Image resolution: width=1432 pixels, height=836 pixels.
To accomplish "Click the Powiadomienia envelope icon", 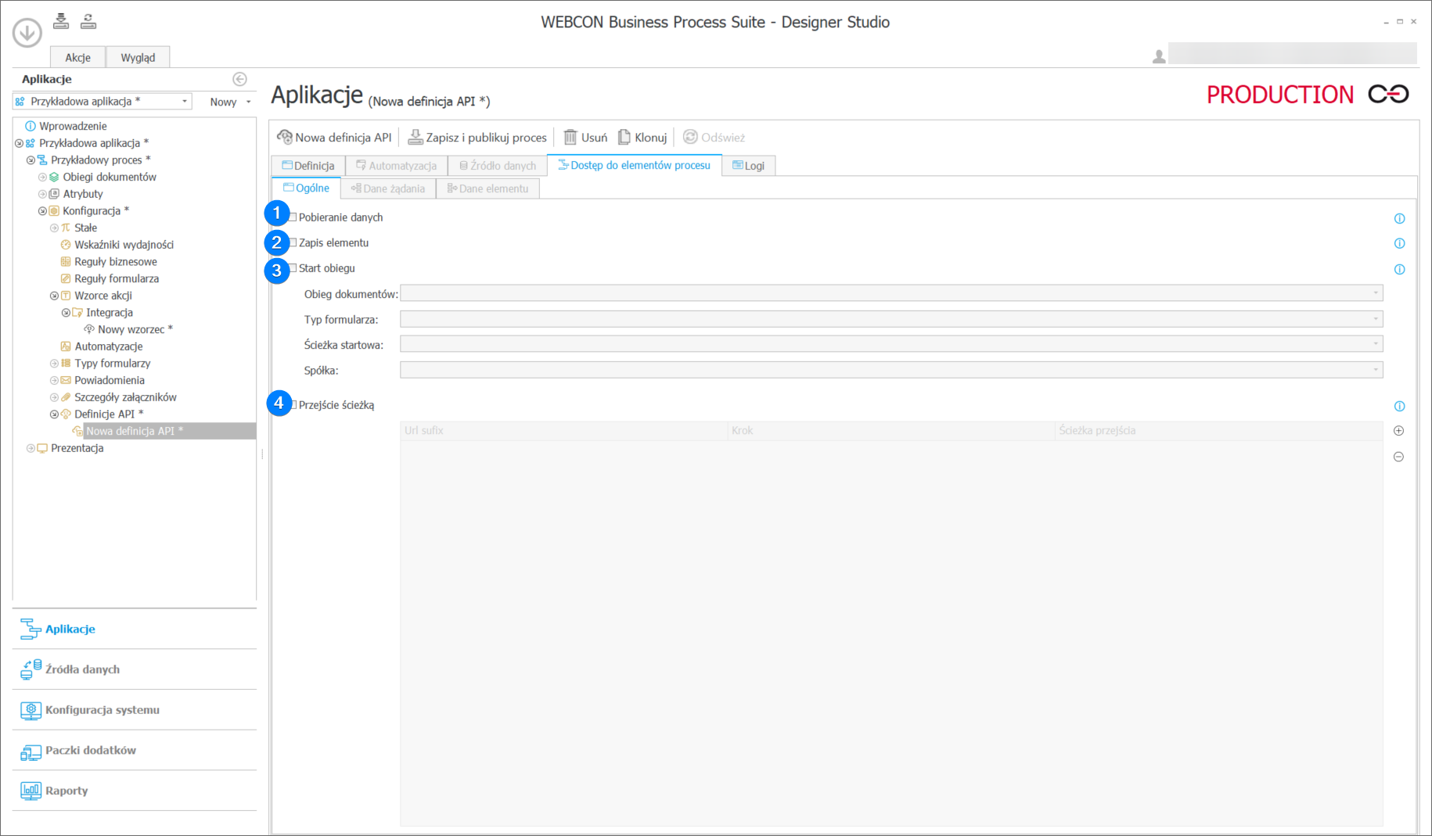I will click(x=66, y=381).
